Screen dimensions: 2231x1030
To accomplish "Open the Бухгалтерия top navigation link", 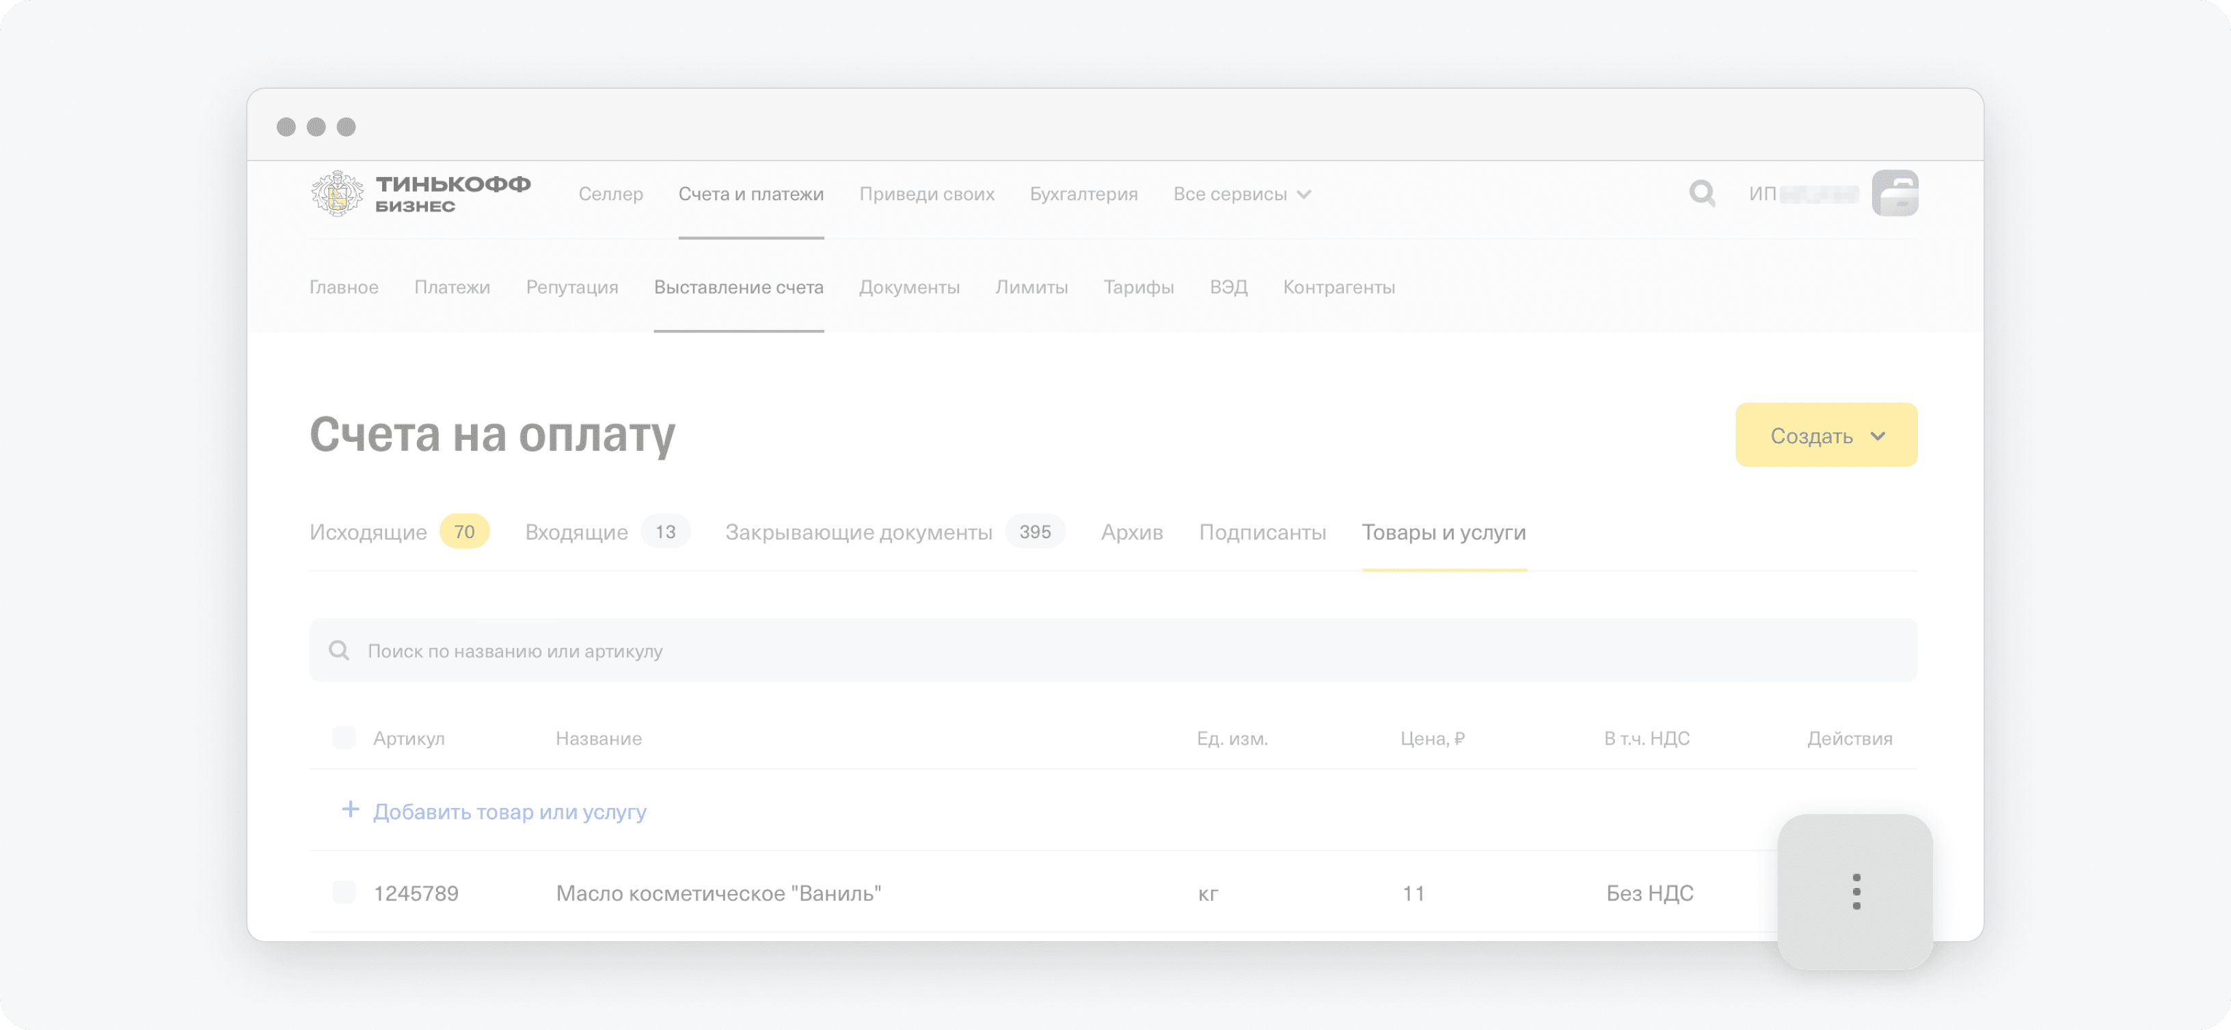I will [1083, 194].
